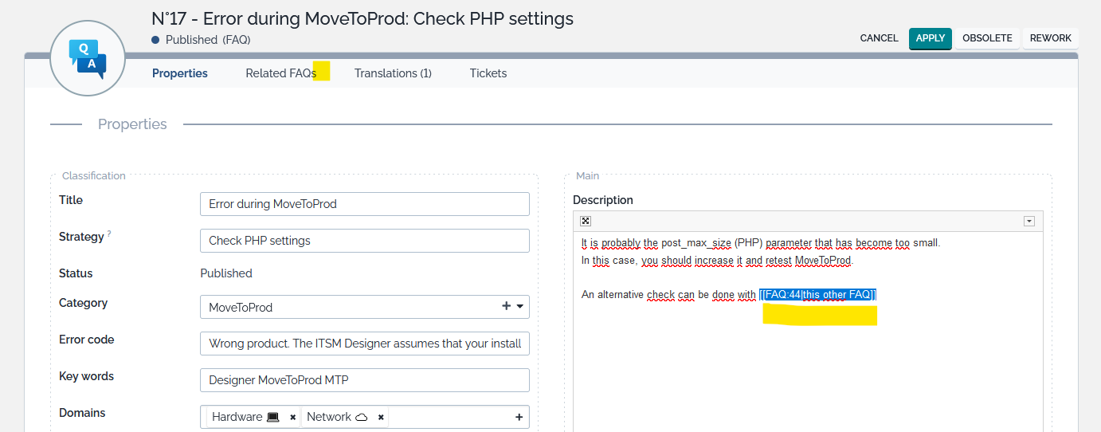Click the Cancel button
Image resolution: width=1101 pixels, height=432 pixels.
(x=879, y=38)
